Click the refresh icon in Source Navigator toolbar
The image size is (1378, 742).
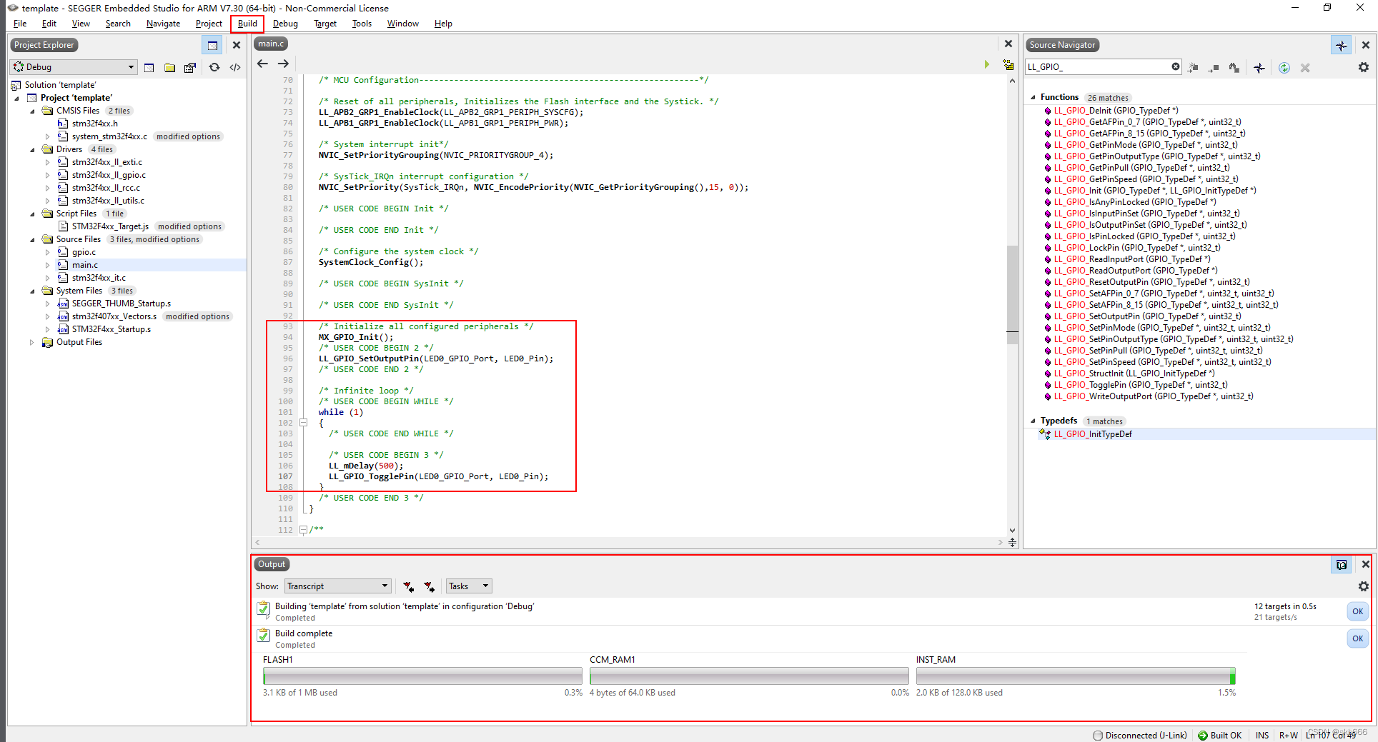pos(1284,67)
